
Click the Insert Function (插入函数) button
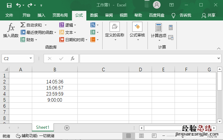pos(11,31)
